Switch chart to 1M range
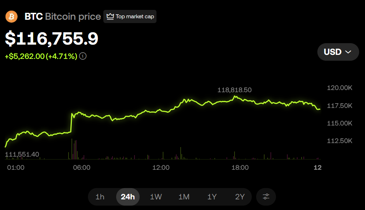Viewport: 365px width, 210px height. click(184, 197)
